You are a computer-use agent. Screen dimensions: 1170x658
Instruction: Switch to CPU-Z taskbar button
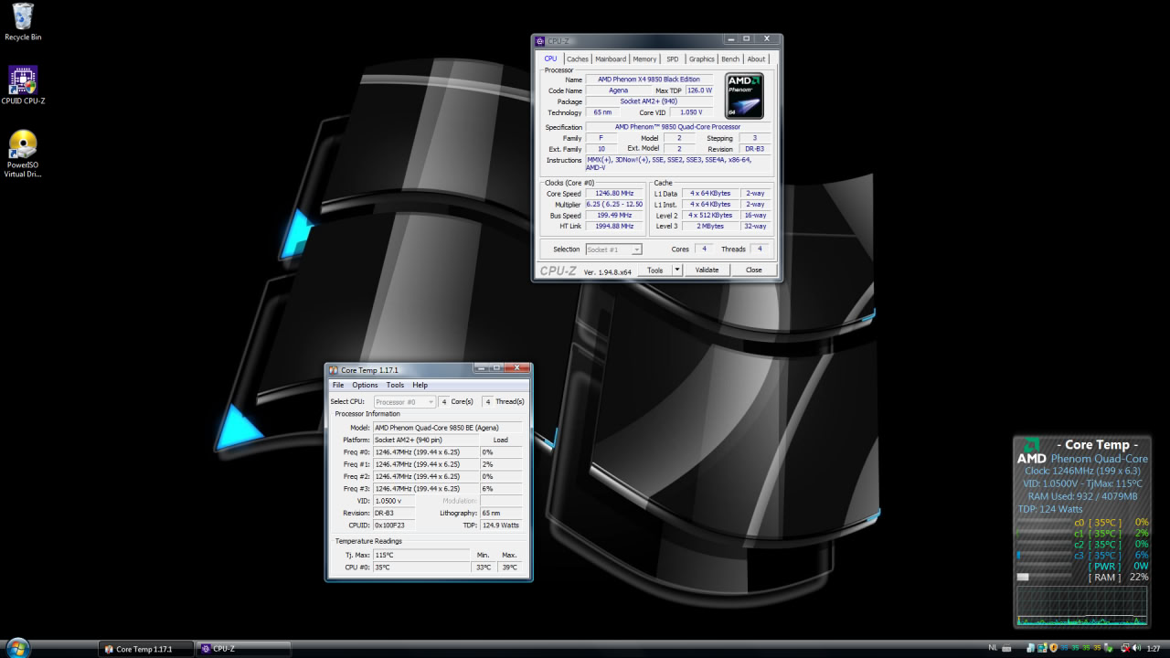pos(244,649)
